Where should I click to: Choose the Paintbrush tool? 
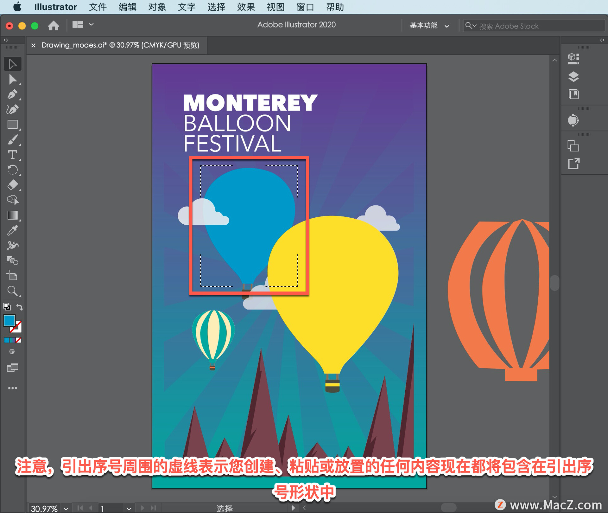12,140
